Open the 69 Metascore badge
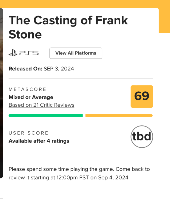Image resolution: width=170 pixels, height=201 pixels. (x=142, y=96)
